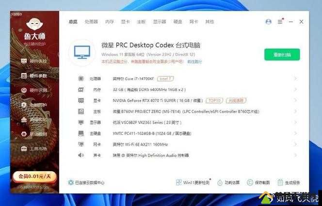Switch to the 网卡 tab
Screen dimensions: 322x206
point(193,21)
